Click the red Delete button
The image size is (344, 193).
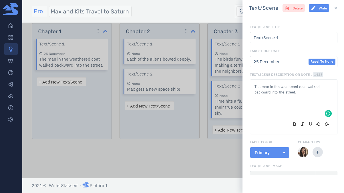tap(293, 8)
